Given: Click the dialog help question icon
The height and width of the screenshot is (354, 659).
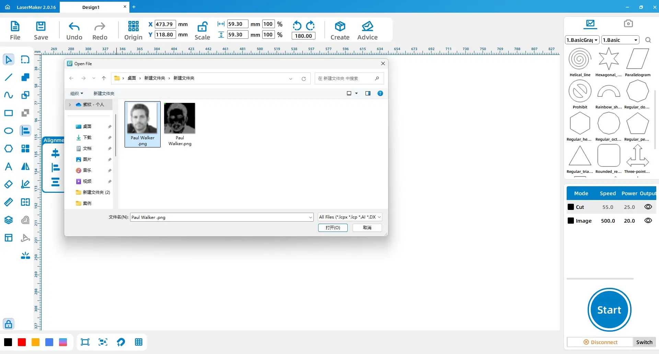Looking at the screenshot, I should click(380, 93).
